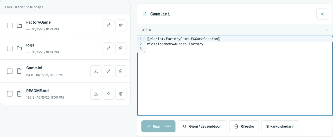Delete the README.md file
Viewport: 333px width, 137px height.
point(121,94)
